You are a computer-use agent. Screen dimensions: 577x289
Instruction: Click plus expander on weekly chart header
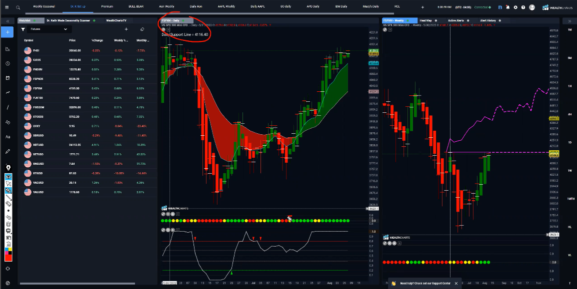click(390, 30)
